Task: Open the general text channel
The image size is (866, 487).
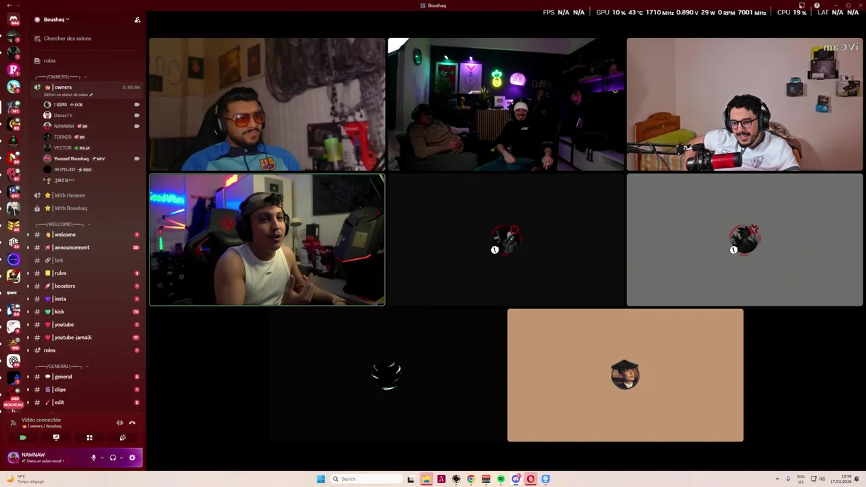Action: (x=87, y=377)
